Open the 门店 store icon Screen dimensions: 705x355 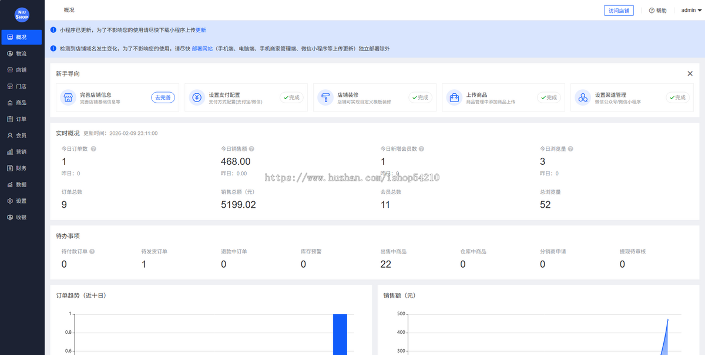click(x=10, y=86)
